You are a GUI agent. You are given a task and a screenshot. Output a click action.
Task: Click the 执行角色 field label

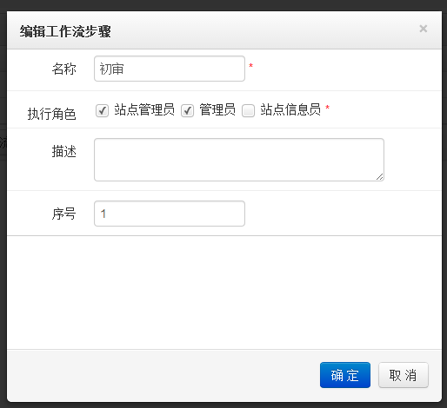pyautogui.click(x=51, y=114)
